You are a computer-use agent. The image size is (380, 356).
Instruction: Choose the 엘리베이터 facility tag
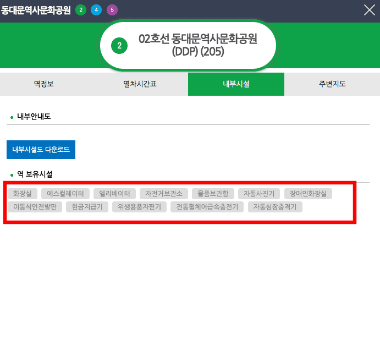coord(114,194)
